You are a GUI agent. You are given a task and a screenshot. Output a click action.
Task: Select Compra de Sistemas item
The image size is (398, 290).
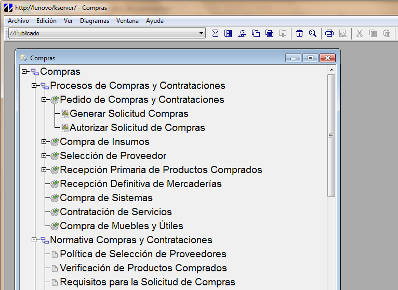tap(107, 198)
